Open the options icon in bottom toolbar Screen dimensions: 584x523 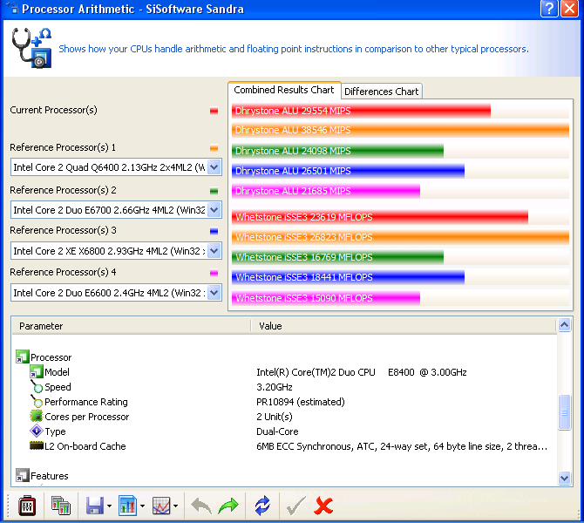27,506
